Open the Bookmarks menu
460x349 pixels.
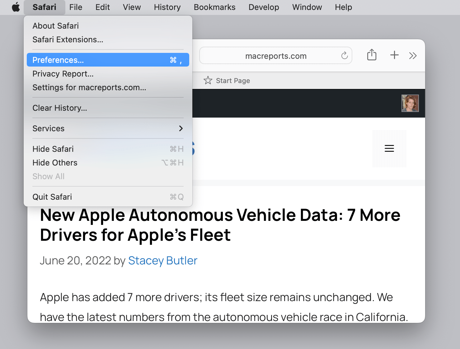215,7
